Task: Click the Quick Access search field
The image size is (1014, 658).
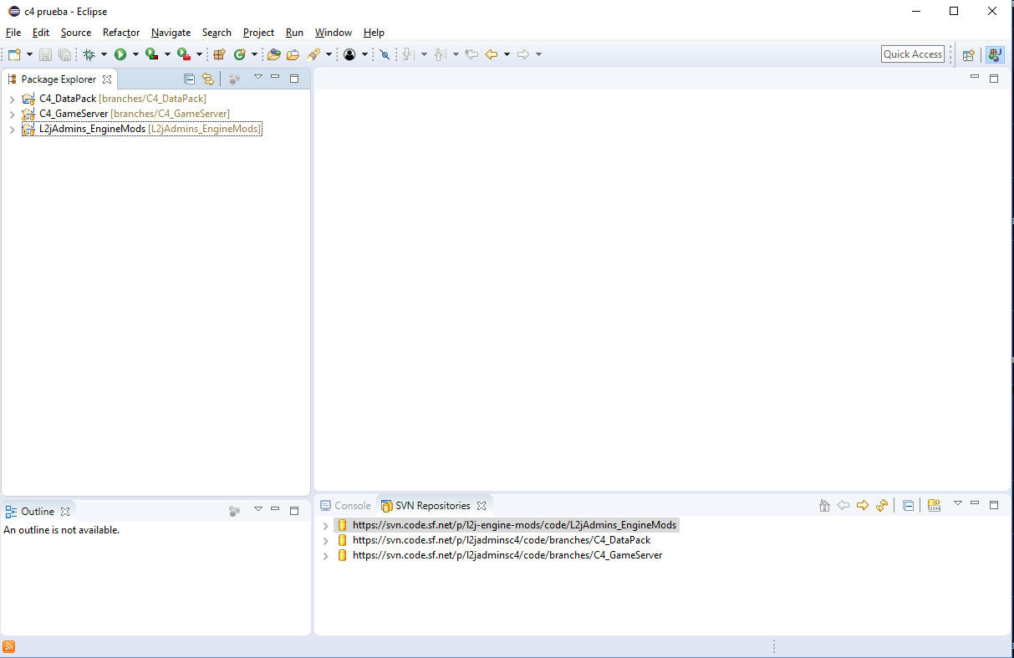Action: [913, 54]
